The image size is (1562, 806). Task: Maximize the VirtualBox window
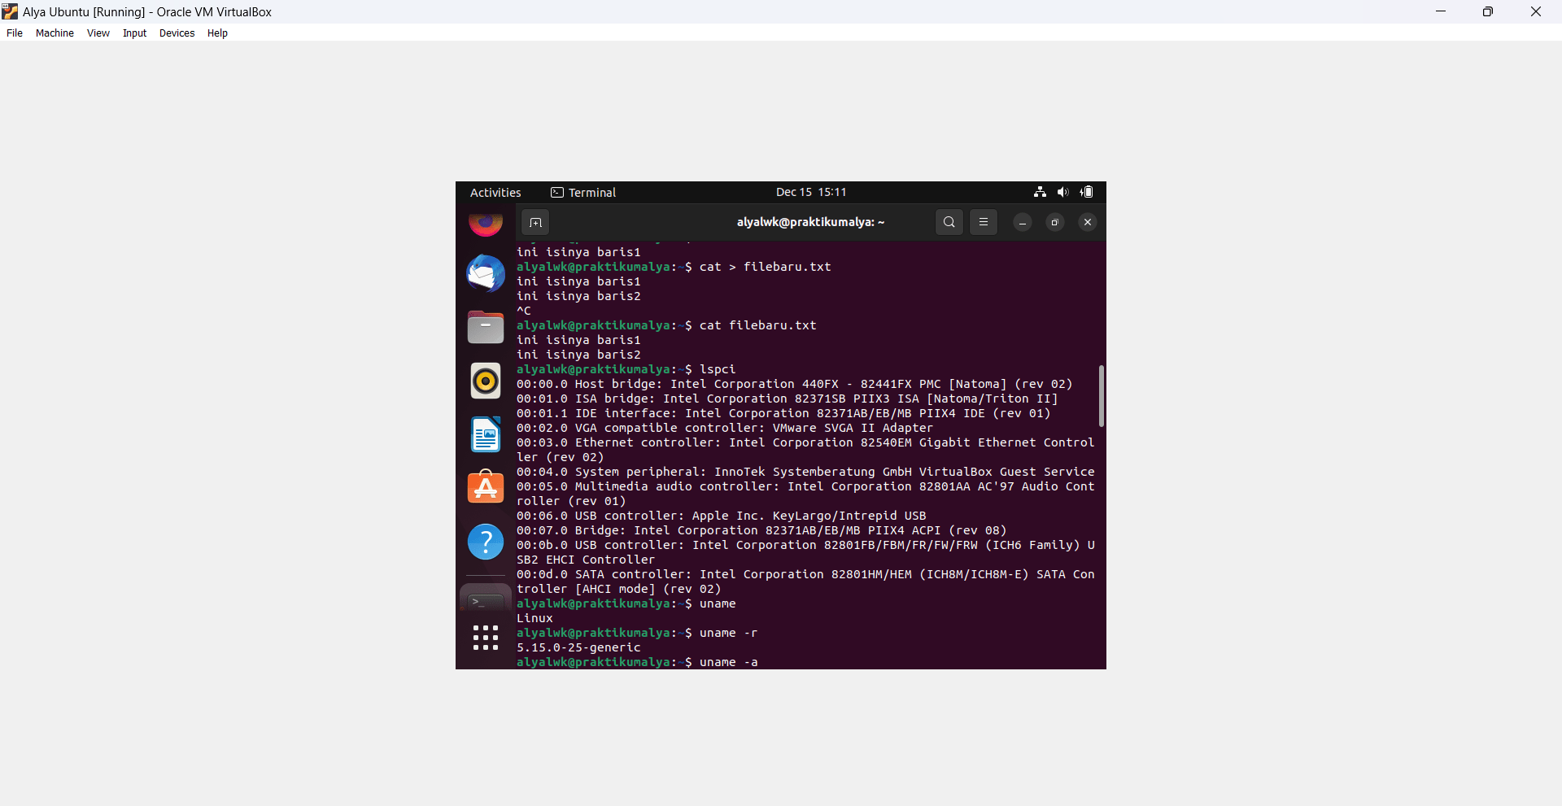point(1488,11)
